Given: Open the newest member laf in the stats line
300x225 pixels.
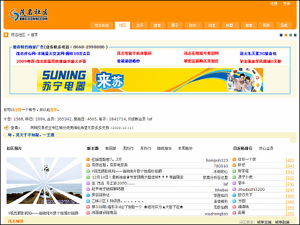Looking at the screenshot, I should [150, 119].
